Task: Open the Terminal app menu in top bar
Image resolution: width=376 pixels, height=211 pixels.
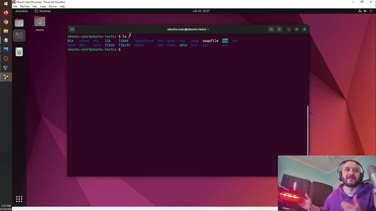Action: (43, 11)
